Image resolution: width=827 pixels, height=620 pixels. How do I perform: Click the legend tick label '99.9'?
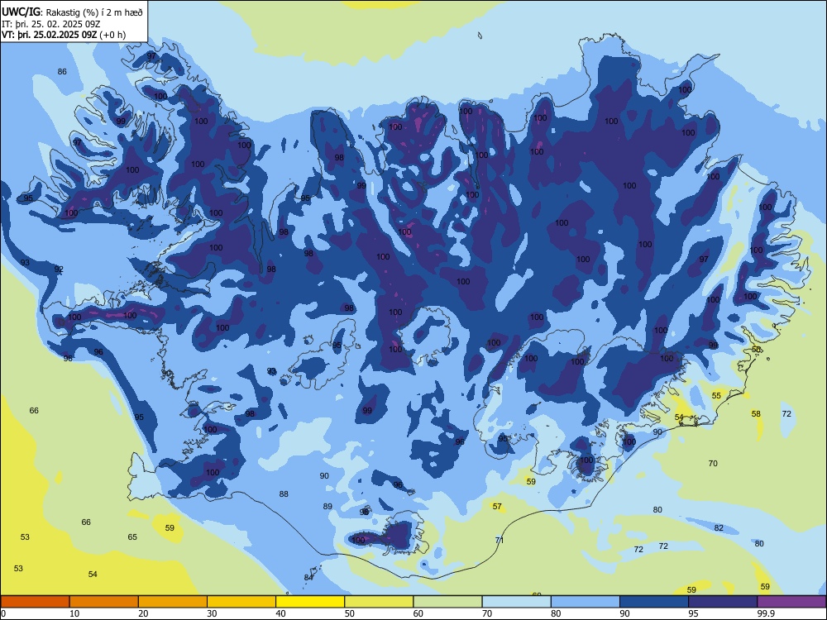tap(766, 613)
